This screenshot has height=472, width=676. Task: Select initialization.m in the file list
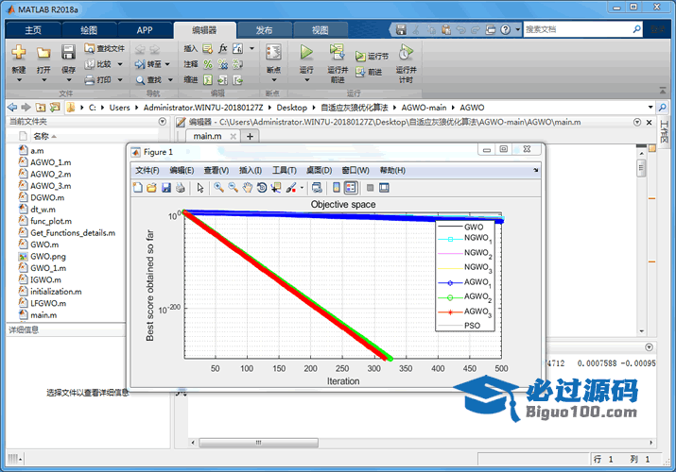click(56, 292)
